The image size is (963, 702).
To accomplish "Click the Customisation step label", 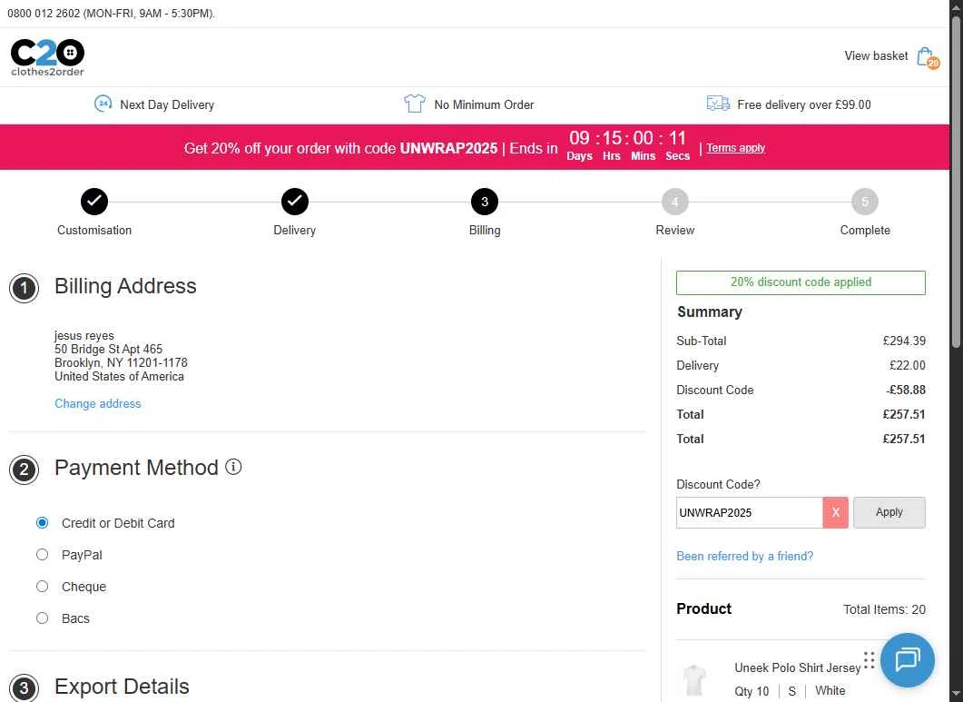I will tap(94, 230).
